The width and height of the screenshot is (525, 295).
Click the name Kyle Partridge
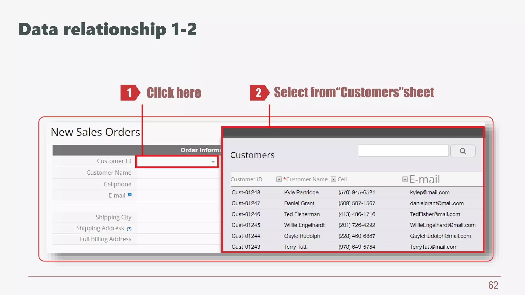301,193
